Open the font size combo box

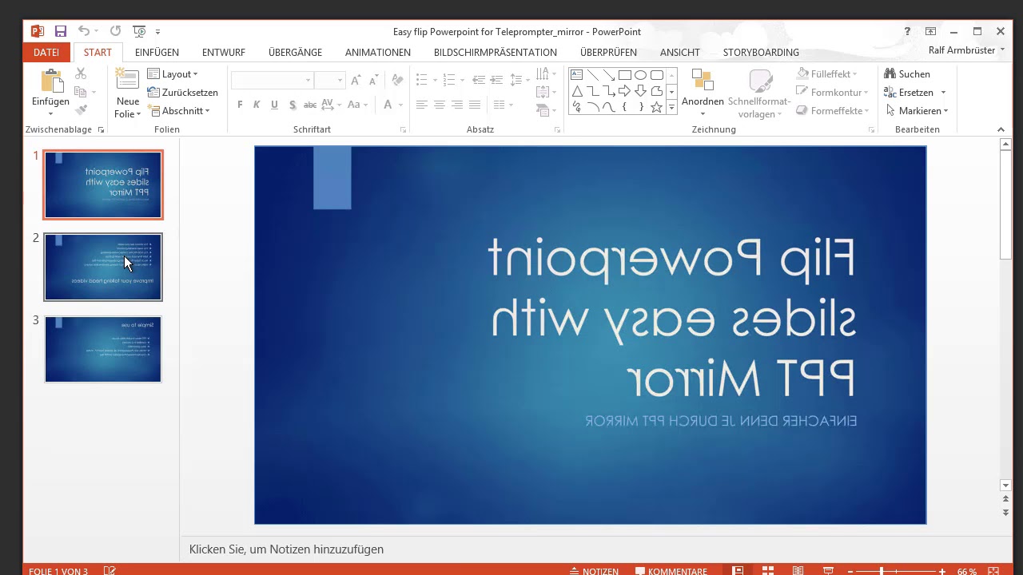(329, 80)
